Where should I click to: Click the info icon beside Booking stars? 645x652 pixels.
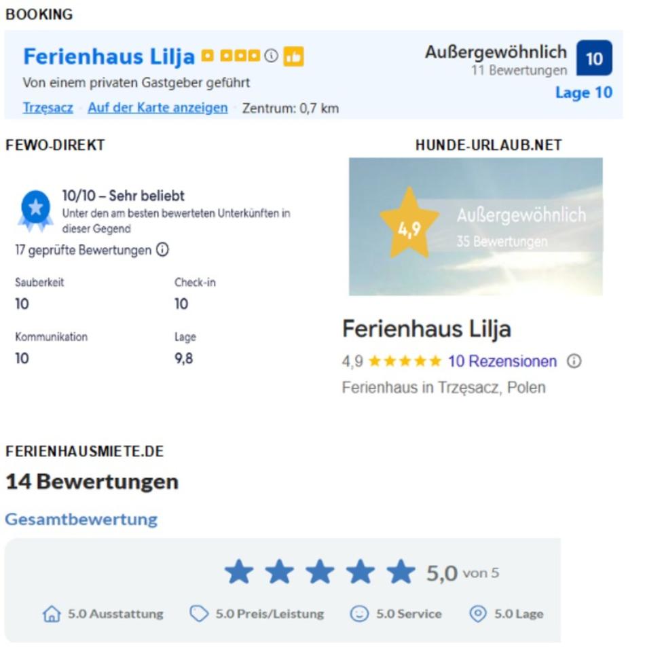(271, 56)
